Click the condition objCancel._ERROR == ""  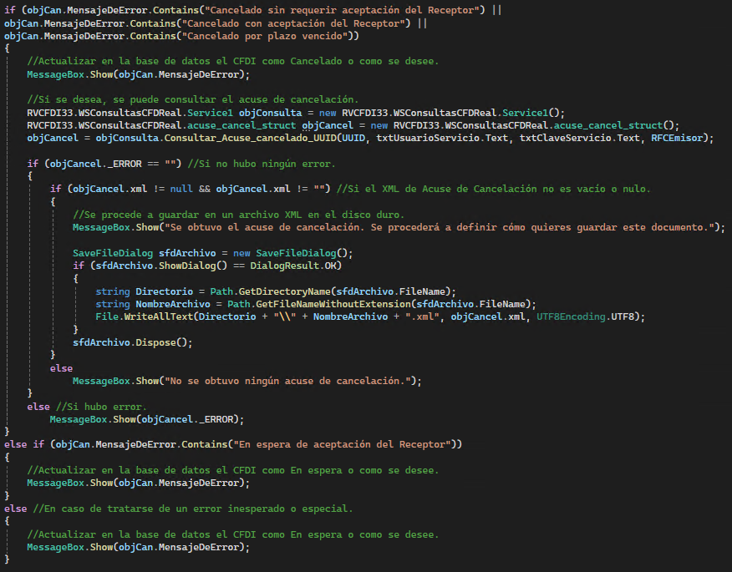point(113,164)
